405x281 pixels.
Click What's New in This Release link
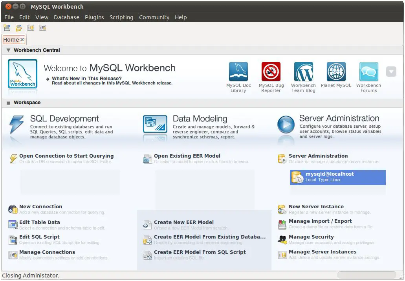coord(86,79)
